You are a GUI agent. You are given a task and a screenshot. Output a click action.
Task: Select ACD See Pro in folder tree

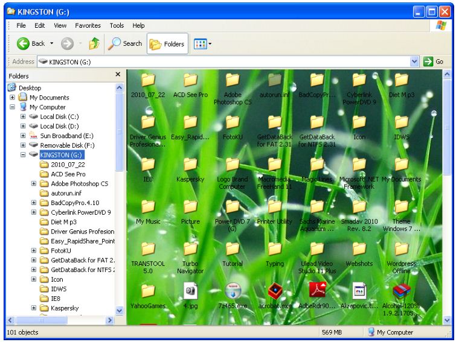tap(68, 174)
